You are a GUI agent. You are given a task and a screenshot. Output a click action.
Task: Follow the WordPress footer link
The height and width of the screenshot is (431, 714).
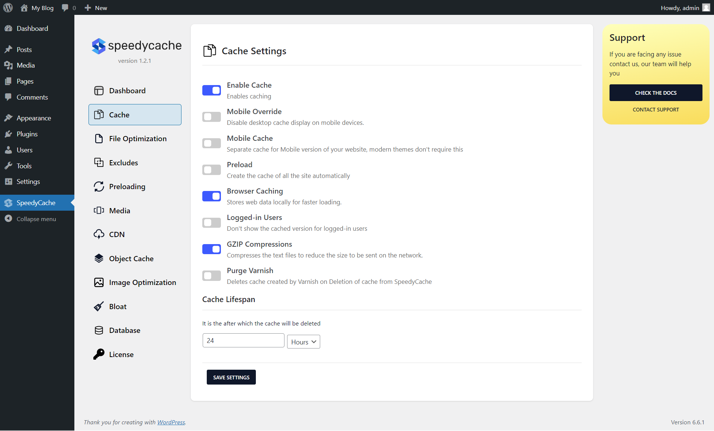point(171,422)
